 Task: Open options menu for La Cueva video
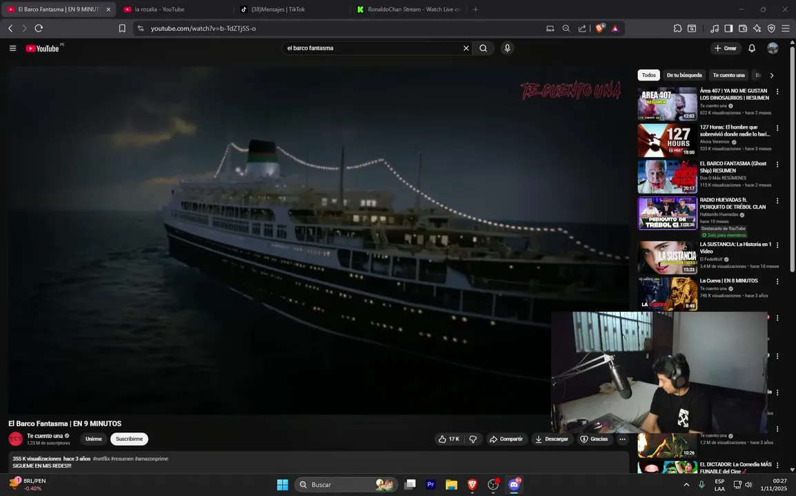tap(777, 282)
